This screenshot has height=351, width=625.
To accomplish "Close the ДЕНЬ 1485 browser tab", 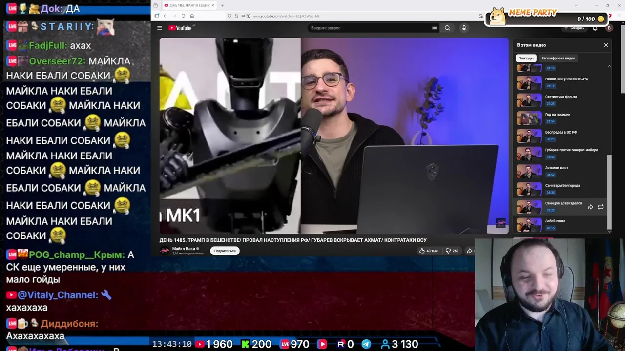I will (213, 5).
